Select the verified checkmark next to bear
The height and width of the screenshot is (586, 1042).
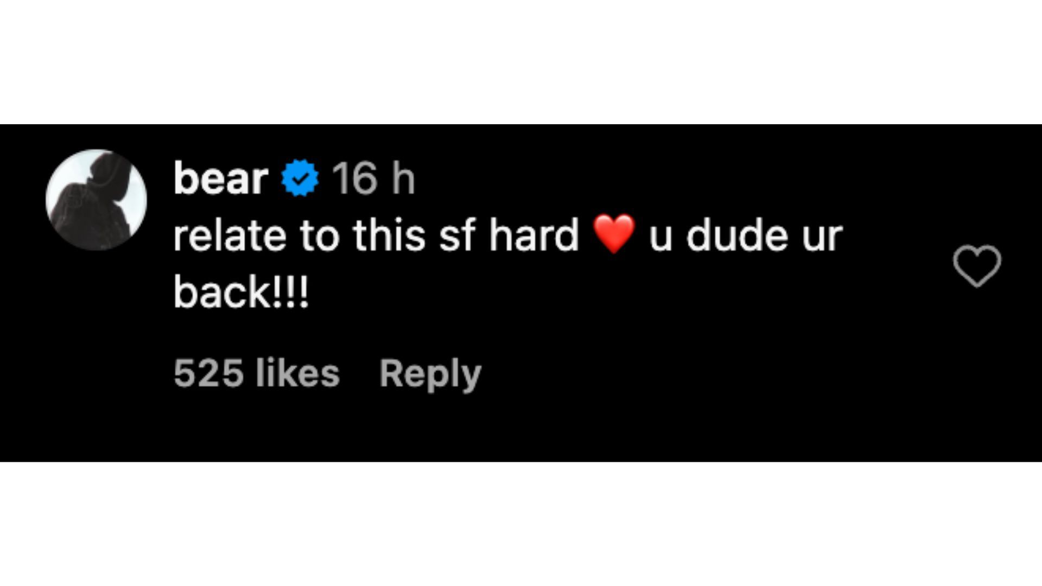pyautogui.click(x=300, y=178)
